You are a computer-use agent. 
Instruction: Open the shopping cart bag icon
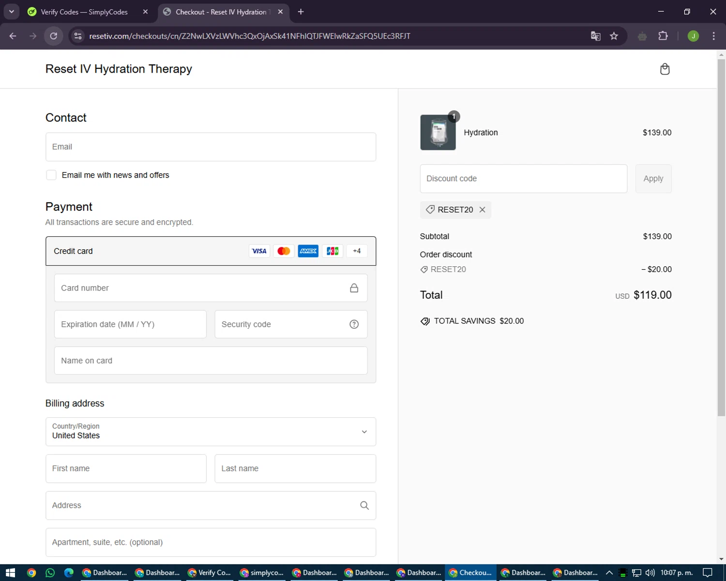(665, 69)
